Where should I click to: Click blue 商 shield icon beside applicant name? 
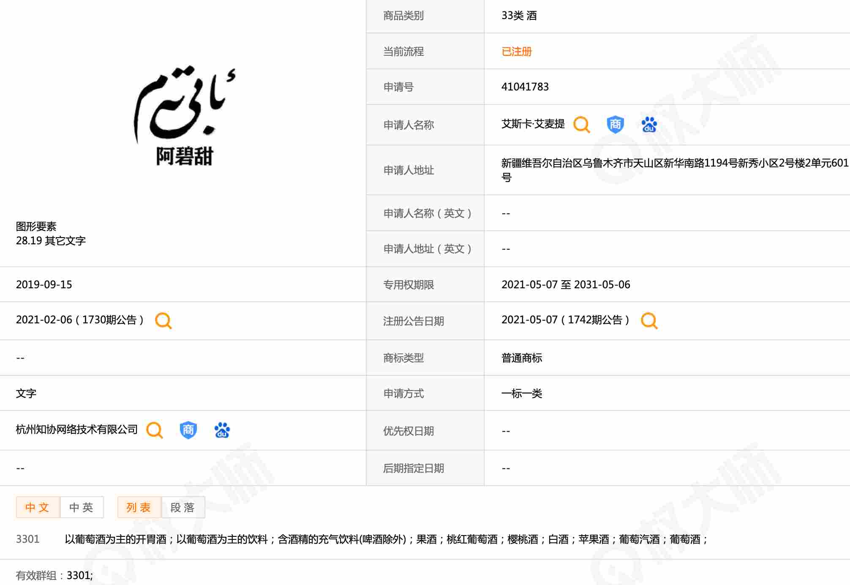615,125
